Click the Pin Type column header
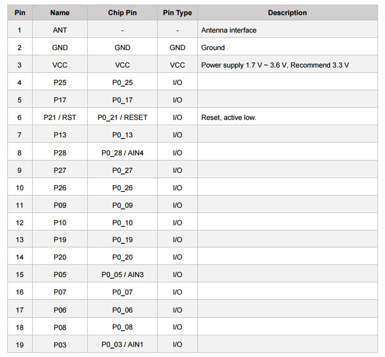This screenshot has height=357, width=385. tap(177, 13)
